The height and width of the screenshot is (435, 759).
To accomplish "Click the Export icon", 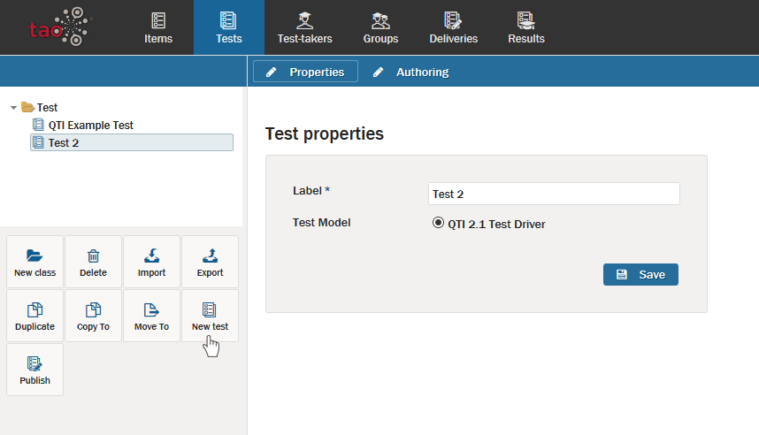I will [x=210, y=256].
